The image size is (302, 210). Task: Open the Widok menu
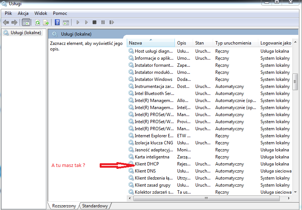[x=41, y=13]
